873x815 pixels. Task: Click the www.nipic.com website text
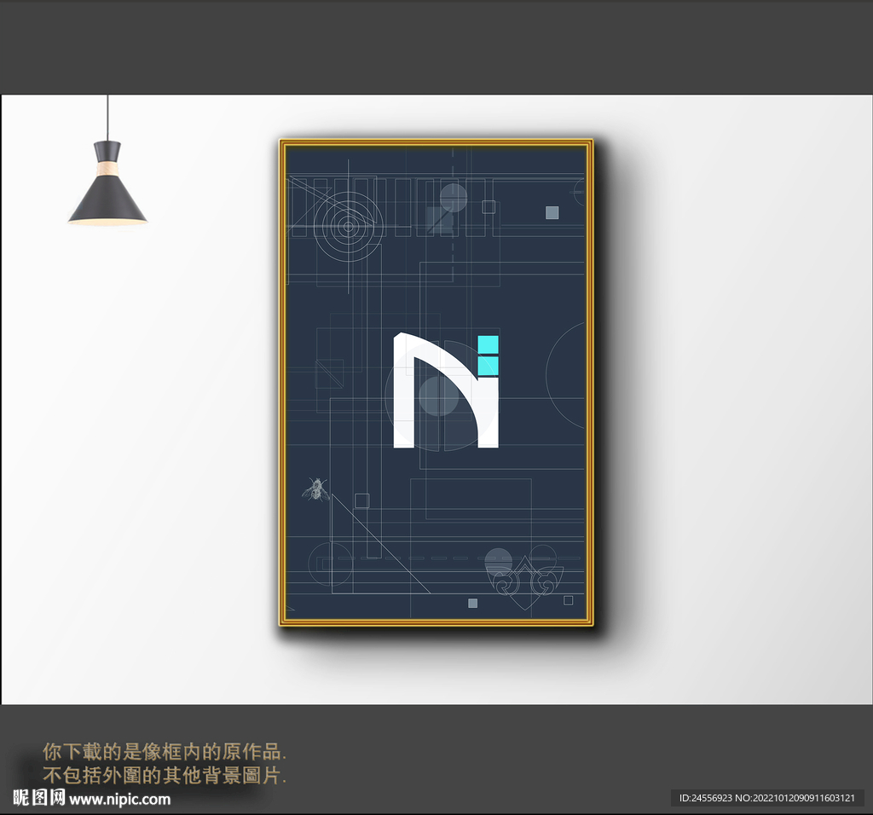pyautogui.click(x=119, y=800)
